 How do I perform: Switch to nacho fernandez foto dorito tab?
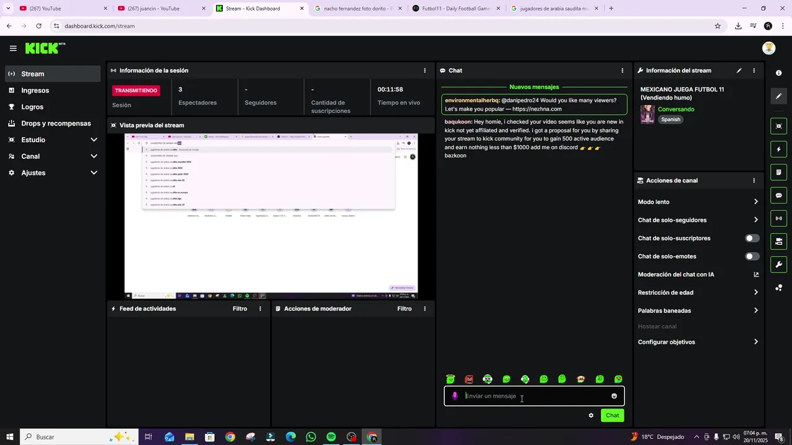[358, 9]
